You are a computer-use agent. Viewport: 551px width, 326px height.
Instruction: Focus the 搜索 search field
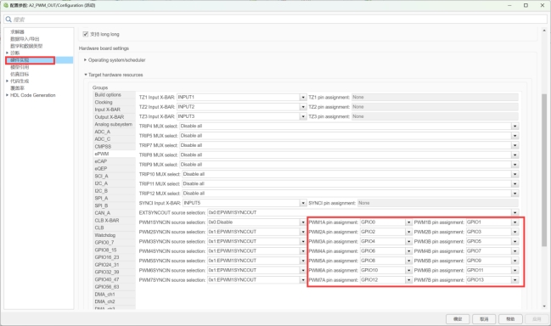click(275, 20)
